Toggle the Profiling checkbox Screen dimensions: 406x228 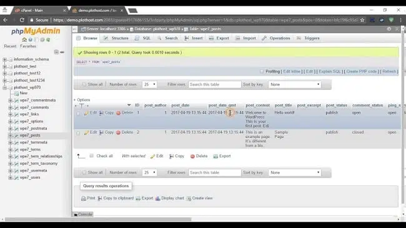click(x=262, y=71)
